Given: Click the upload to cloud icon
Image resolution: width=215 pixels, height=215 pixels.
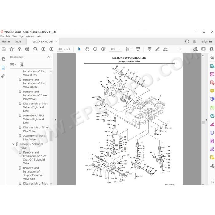Looking at the screenshot, I should (x=19, y=49).
